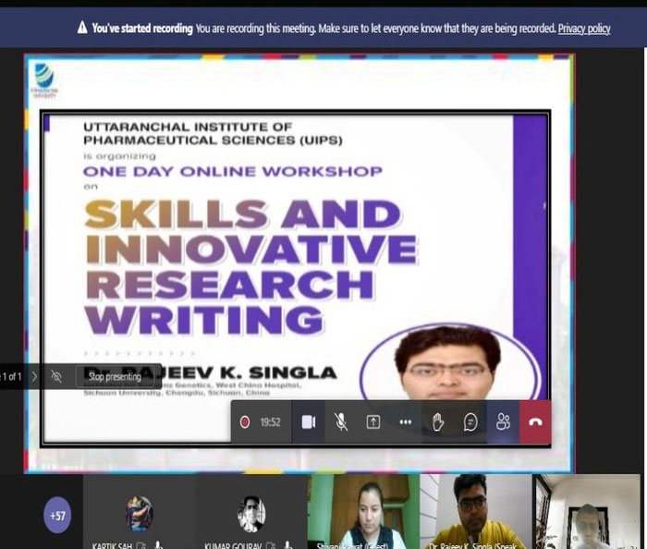This screenshot has height=549, width=647.
Task: Go to next slide arrow
Action: pyautogui.click(x=35, y=376)
